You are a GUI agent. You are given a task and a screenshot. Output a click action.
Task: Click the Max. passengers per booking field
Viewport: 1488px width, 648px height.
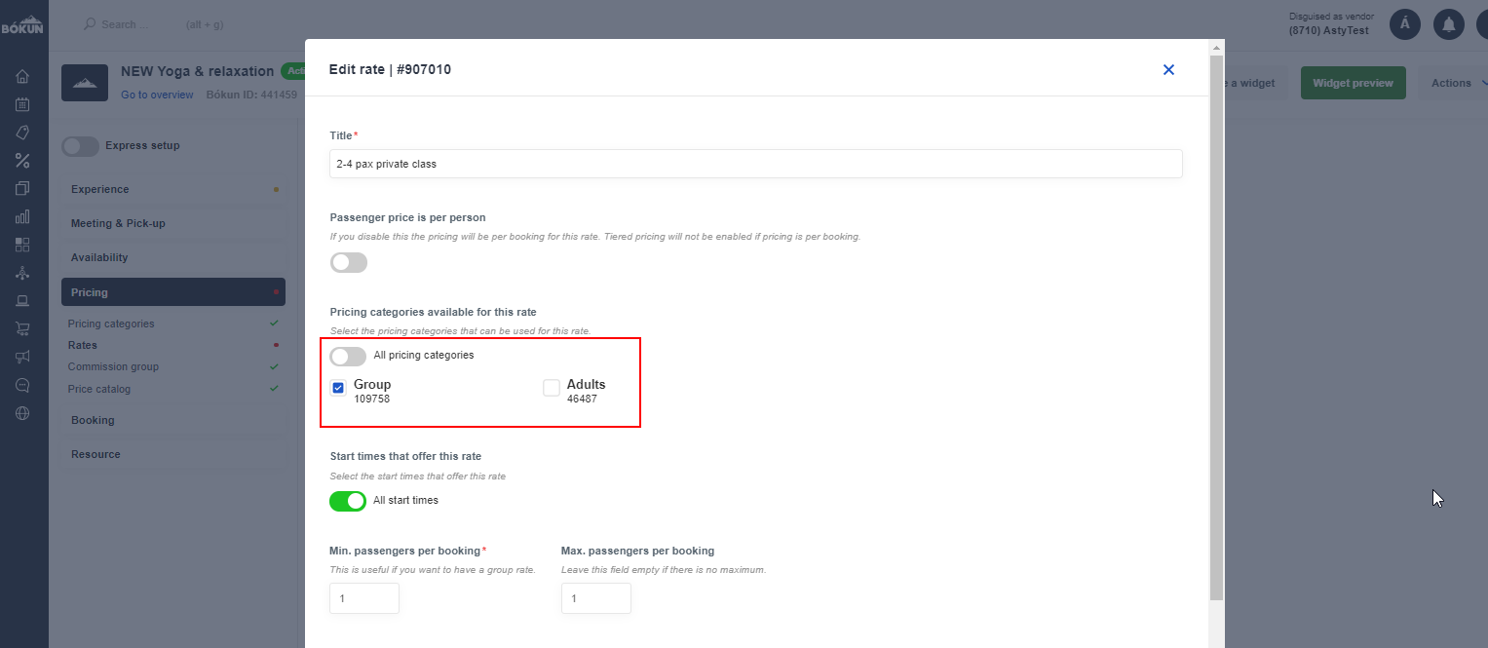[596, 598]
